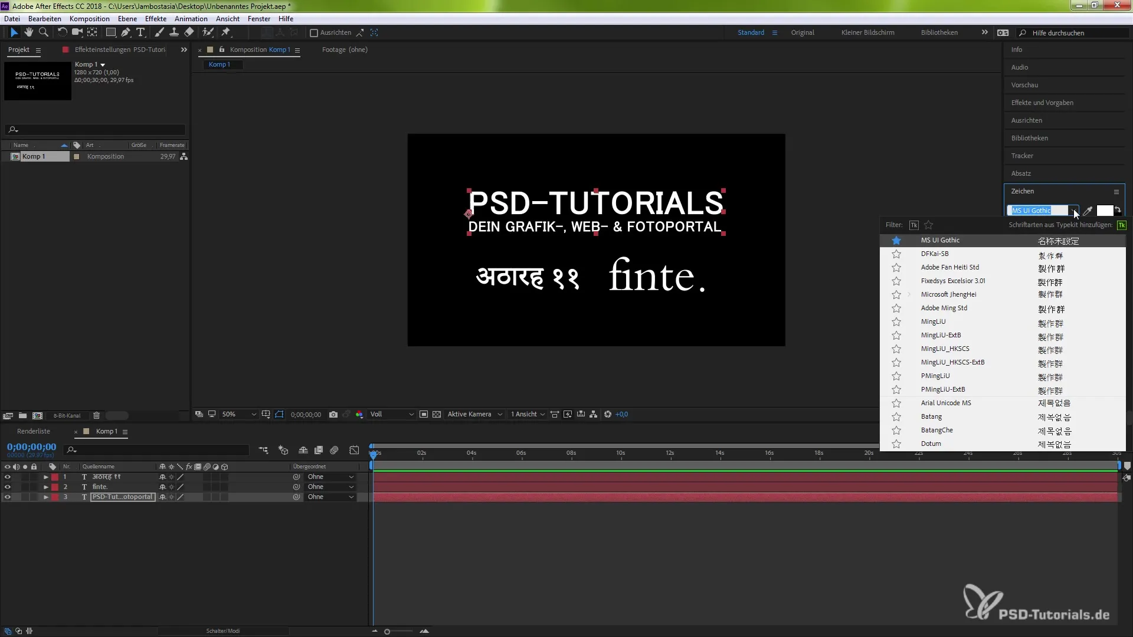The width and height of the screenshot is (1133, 637).
Task: Hide the PSD-Tut...otoportal layer eye toggle
Action: pyautogui.click(x=8, y=497)
